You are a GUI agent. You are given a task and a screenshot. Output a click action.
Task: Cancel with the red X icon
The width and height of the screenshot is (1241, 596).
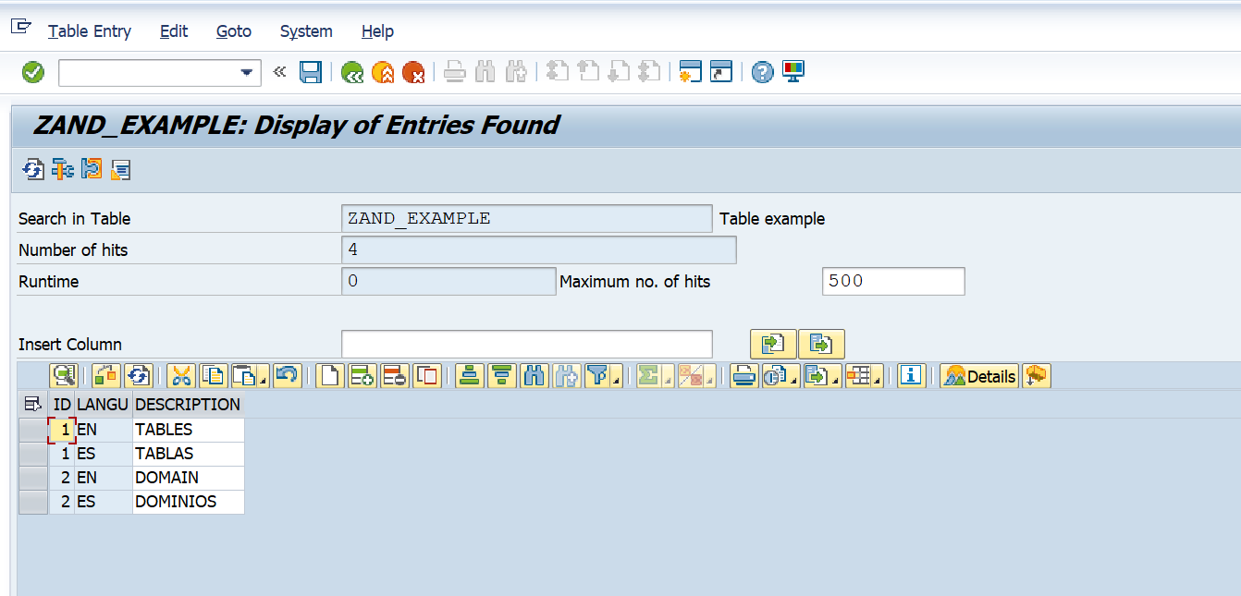point(413,72)
